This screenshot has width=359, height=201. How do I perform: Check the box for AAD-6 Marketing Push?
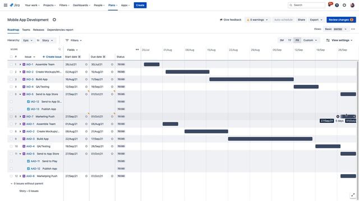pos(11,176)
